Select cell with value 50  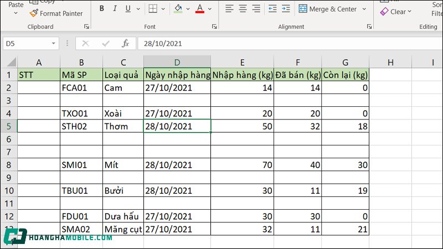pyautogui.click(x=243, y=126)
